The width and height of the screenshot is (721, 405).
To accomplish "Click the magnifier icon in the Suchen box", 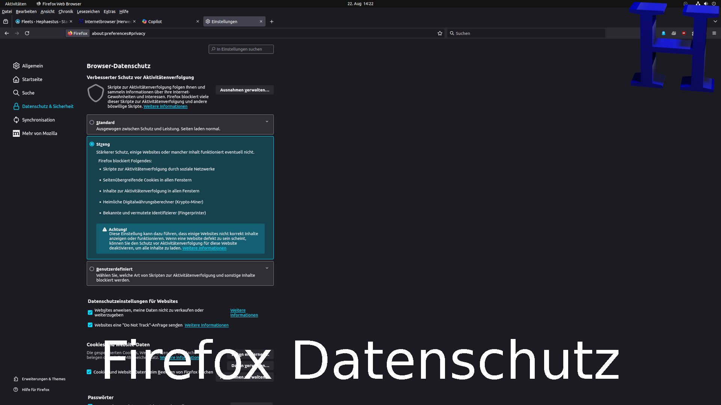I will [452, 33].
